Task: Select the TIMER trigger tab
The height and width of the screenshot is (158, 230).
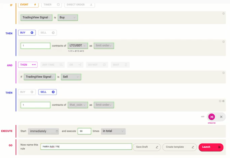Action: (x=51, y=5)
